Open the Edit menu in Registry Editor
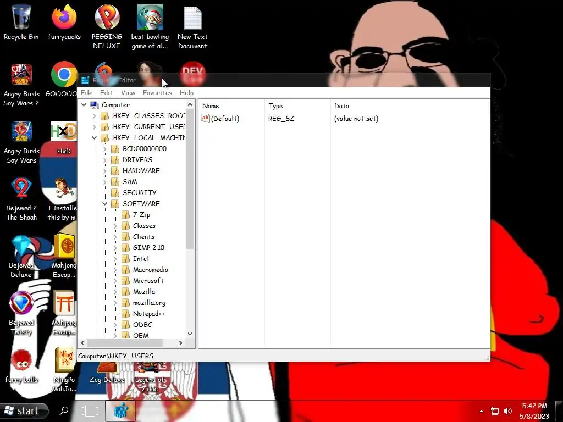Viewport: 563px width, 422px height. (107, 92)
